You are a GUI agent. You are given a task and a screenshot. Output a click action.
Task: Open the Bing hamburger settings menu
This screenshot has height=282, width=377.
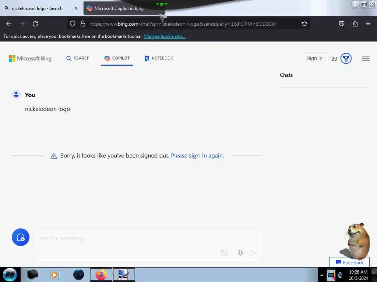click(366, 58)
